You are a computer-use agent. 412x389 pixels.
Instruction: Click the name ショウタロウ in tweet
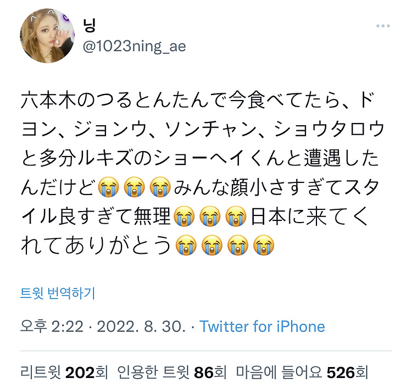tap(329, 130)
